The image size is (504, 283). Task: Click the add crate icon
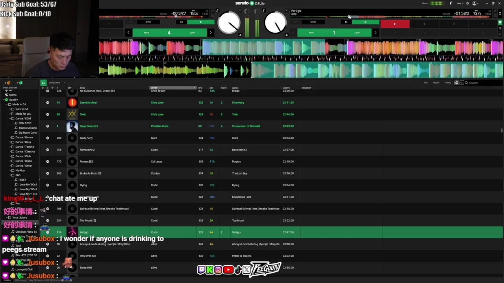pos(7,83)
